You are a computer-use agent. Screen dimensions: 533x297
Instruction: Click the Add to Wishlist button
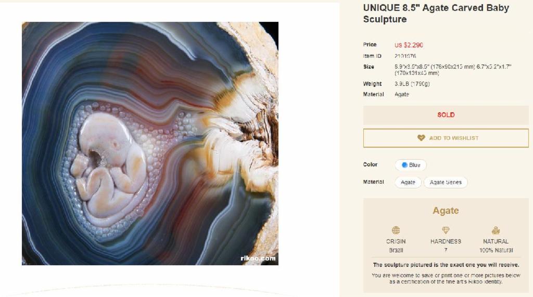[446, 138]
